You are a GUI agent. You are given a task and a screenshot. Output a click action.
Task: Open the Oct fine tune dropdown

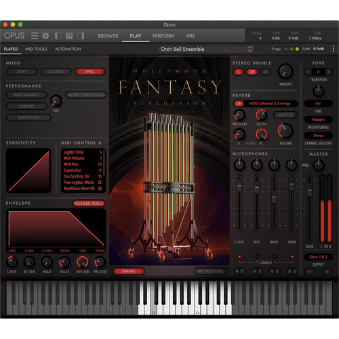(318, 104)
